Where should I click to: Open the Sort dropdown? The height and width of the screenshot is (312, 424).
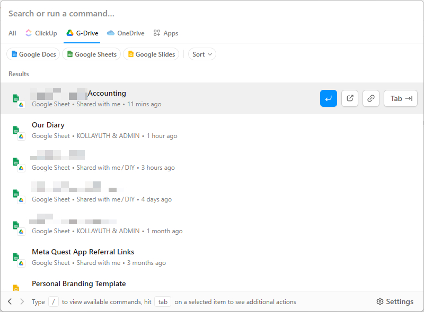[202, 54]
